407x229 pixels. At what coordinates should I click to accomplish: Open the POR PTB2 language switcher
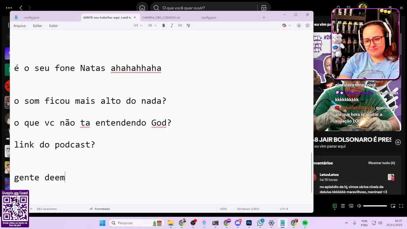pos(364,223)
